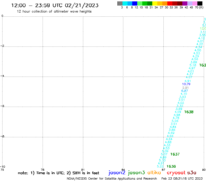Click the s3a satellite label
The height and width of the screenshot is (181, 206).
click(192, 173)
